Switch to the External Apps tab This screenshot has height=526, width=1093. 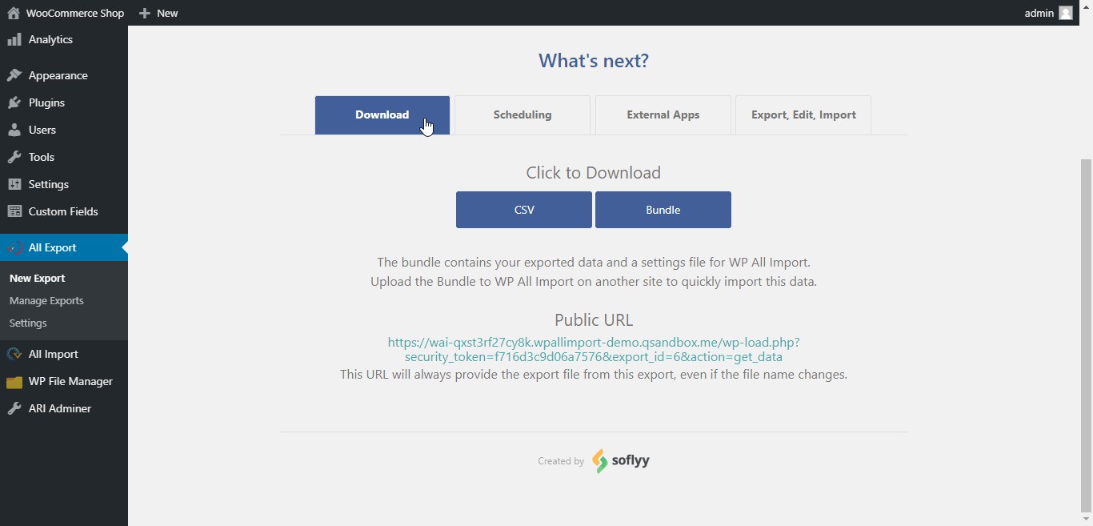coord(663,115)
